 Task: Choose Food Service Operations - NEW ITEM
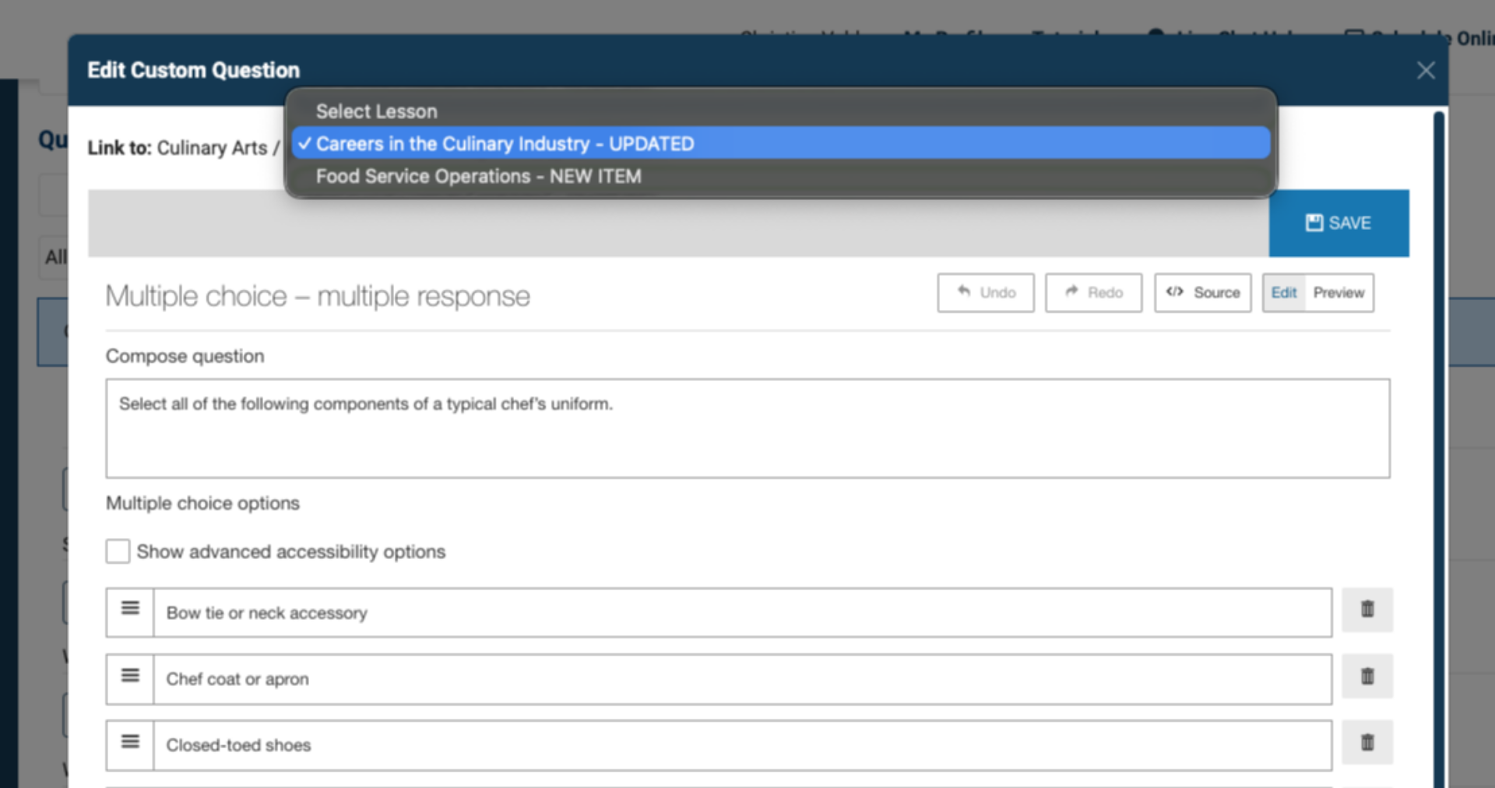[478, 177]
